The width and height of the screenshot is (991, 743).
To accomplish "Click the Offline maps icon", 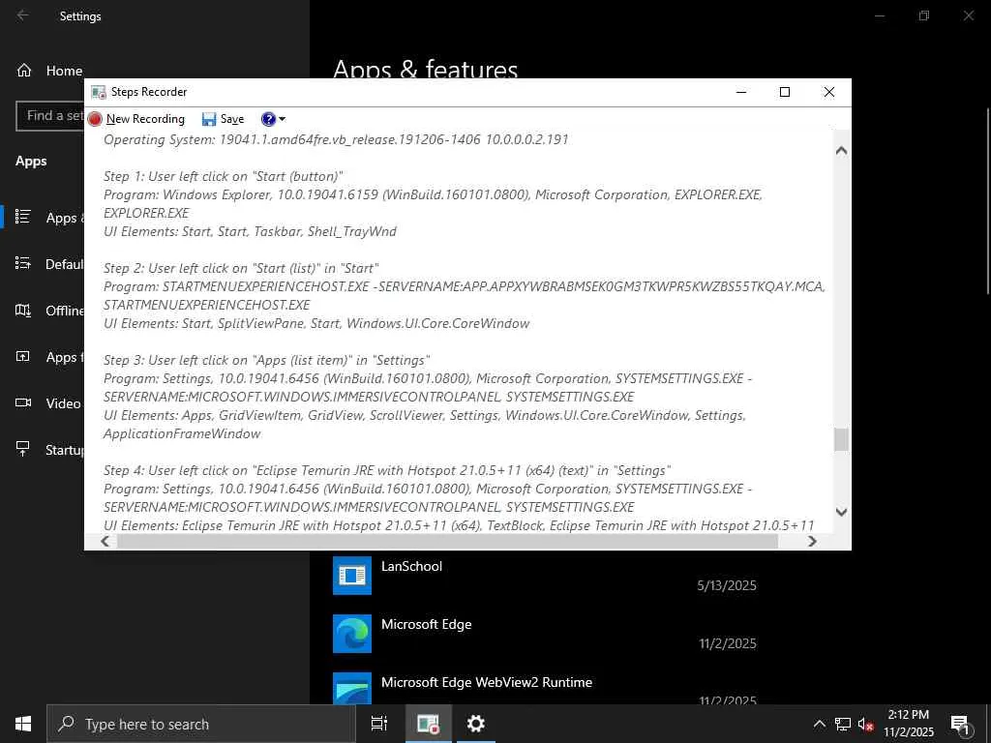I will click(23, 311).
